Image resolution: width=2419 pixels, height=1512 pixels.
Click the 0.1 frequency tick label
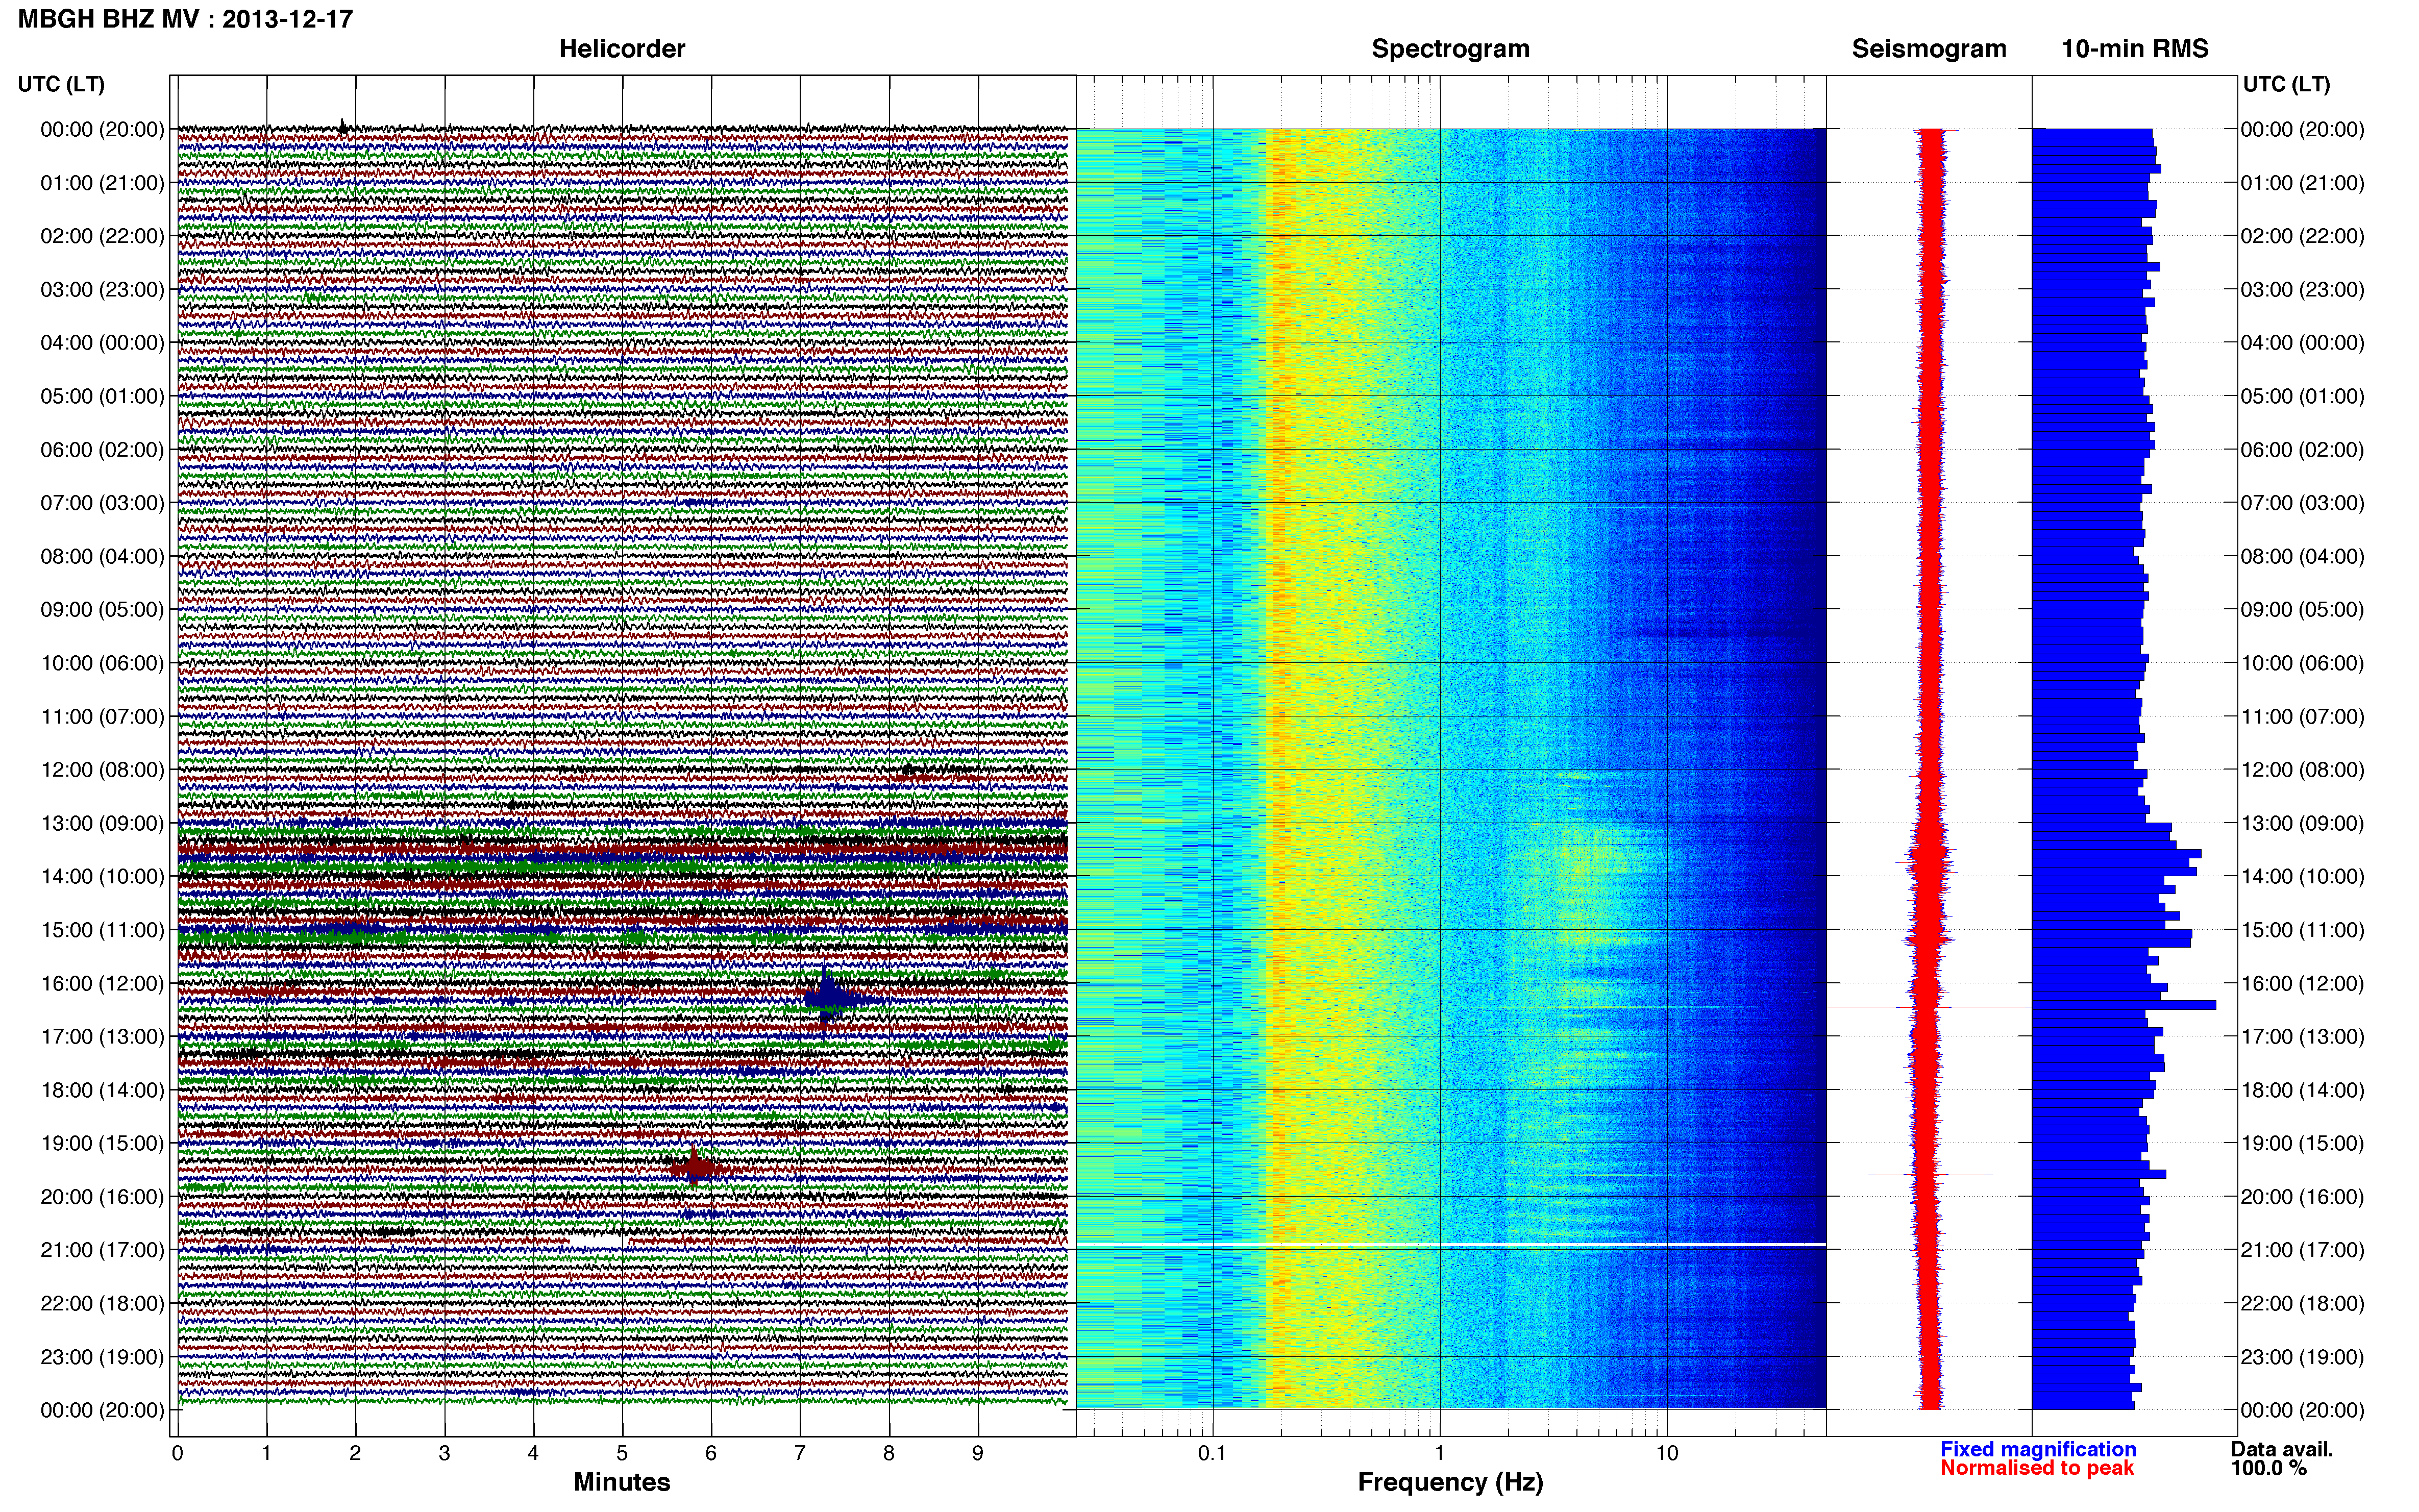(x=1212, y=1453)
